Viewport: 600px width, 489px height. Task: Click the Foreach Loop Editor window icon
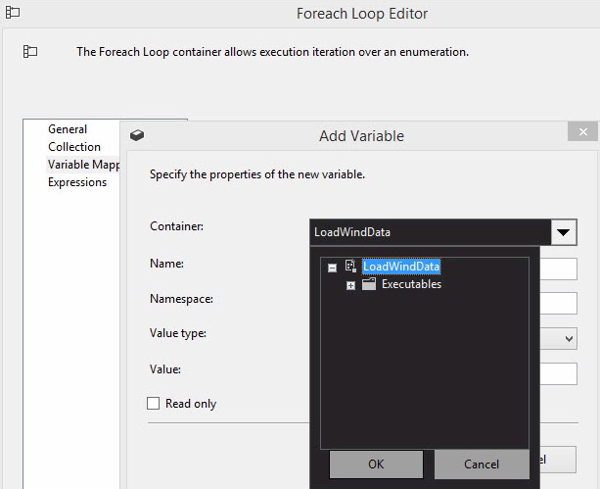13,13
